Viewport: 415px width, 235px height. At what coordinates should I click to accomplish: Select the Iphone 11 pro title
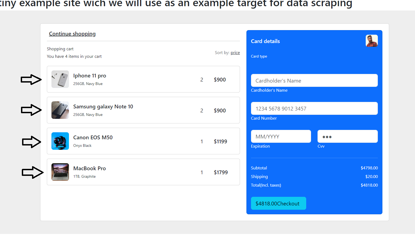(x=90, y=76)
